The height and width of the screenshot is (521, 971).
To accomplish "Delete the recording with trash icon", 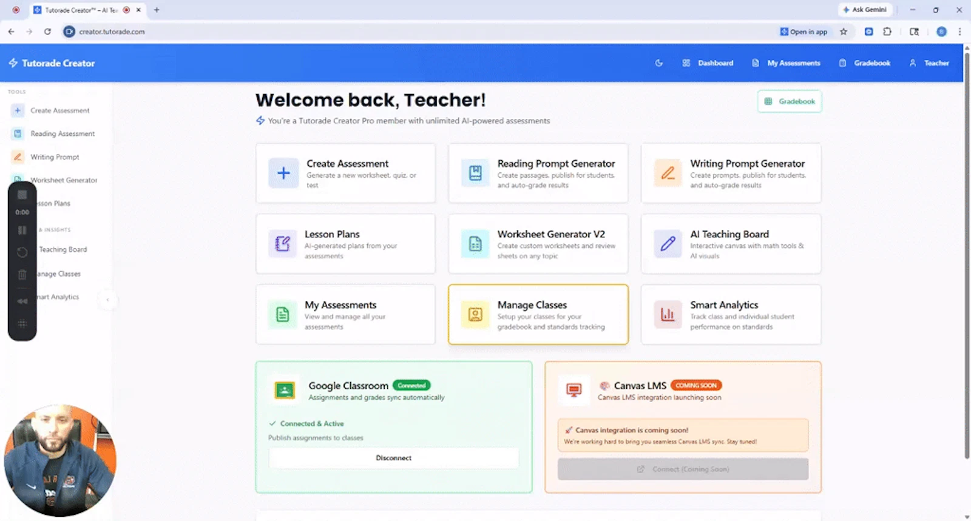I will coord(22,275).
